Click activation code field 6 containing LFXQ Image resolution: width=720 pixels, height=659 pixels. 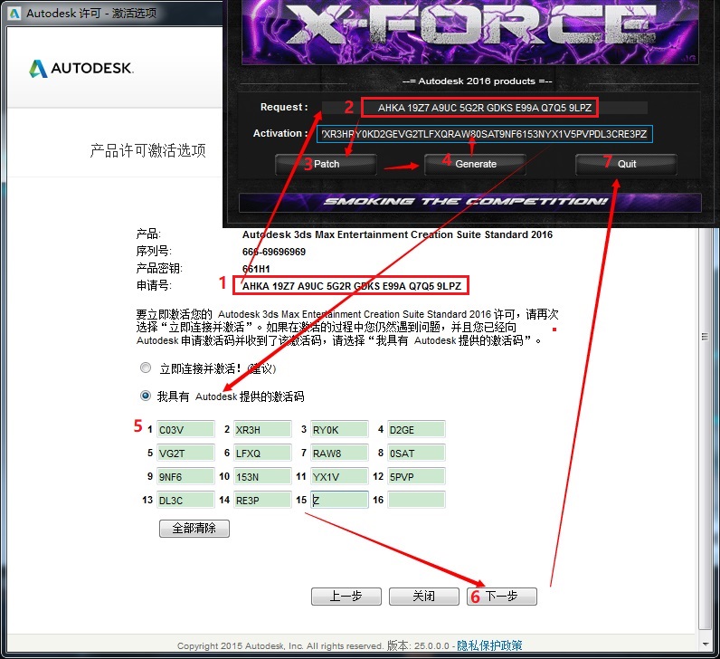coord(262,453)
